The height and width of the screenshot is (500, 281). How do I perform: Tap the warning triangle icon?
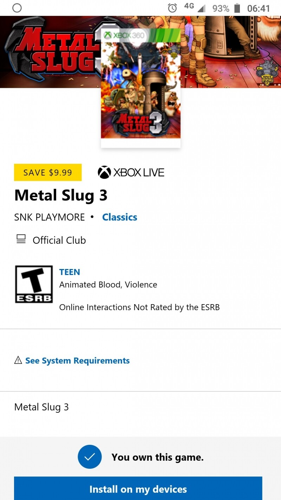(18, 360)
